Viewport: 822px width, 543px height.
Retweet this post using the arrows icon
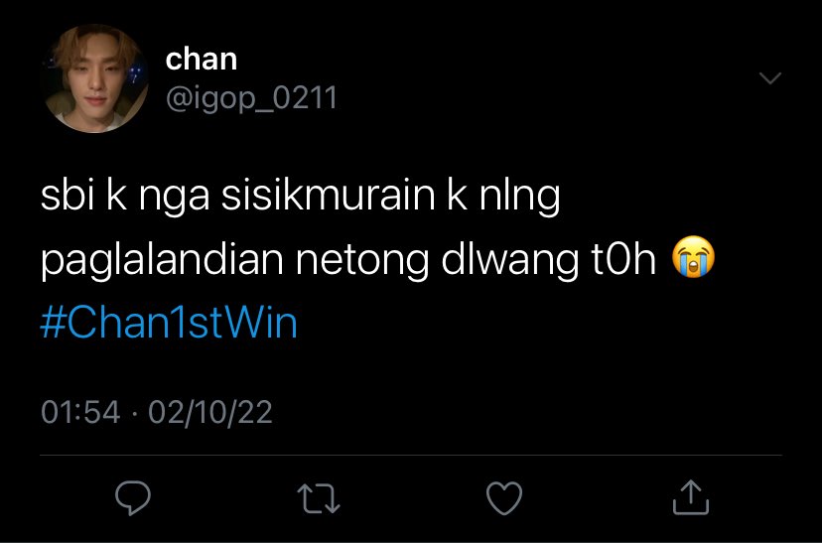(x=319, y=497)
